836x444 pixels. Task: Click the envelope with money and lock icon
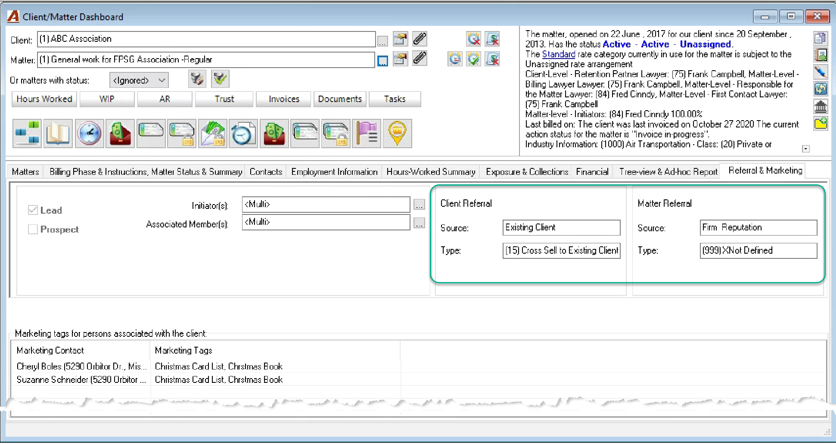[213, 134]
